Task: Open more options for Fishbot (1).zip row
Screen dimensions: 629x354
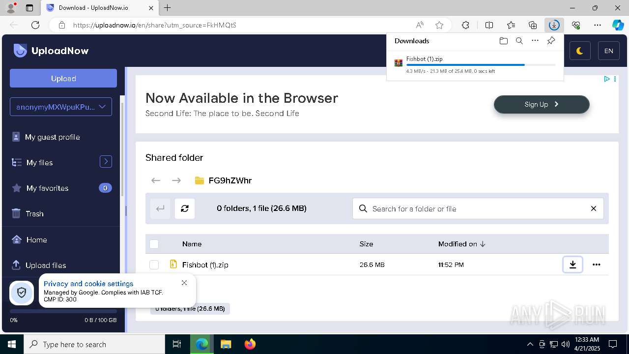Action: [x=596, y=265]
